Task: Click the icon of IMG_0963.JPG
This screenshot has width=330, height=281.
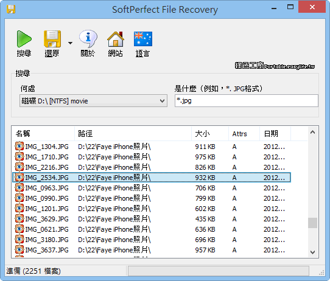Action: pos(19,187)
